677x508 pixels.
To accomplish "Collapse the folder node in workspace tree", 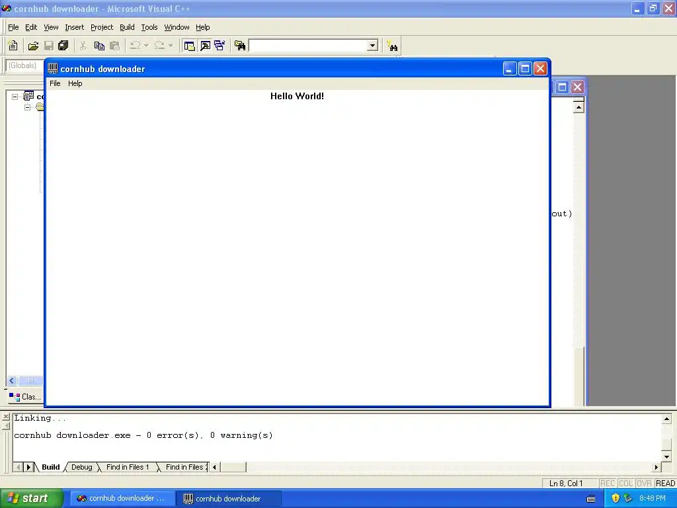I will tap(27, 107).
